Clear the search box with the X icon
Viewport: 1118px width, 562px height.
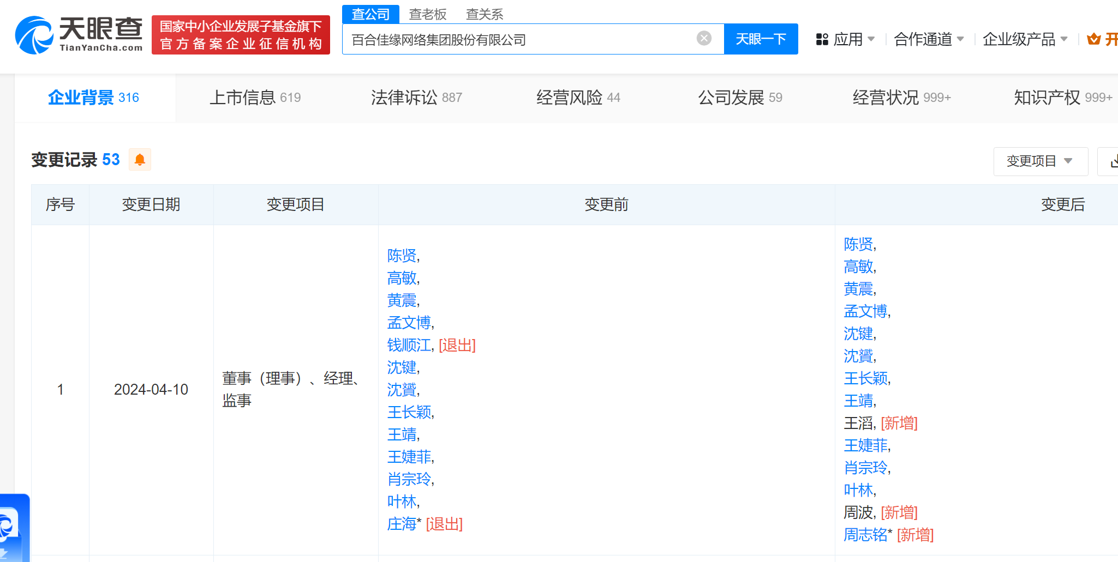coord(704,38)
